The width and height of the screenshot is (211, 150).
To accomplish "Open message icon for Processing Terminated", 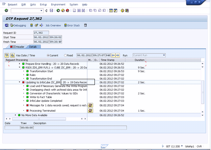I will [x=90, y=111].
